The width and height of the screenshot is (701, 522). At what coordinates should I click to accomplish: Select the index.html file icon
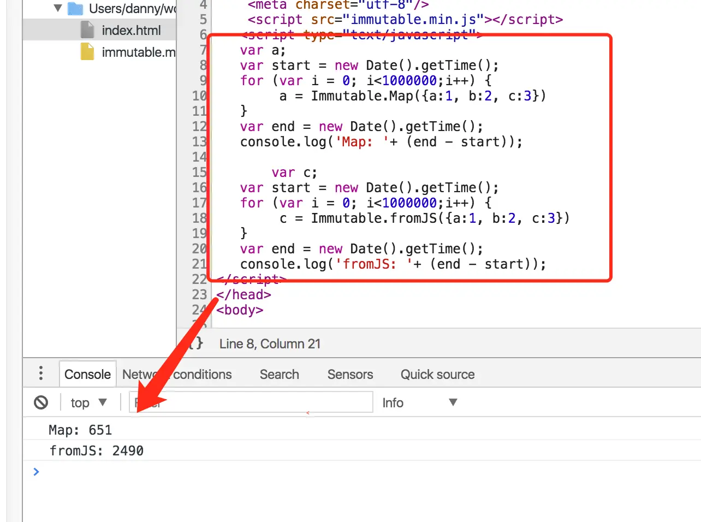[87, 30]
